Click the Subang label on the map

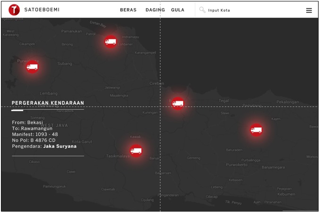(65, 64)
